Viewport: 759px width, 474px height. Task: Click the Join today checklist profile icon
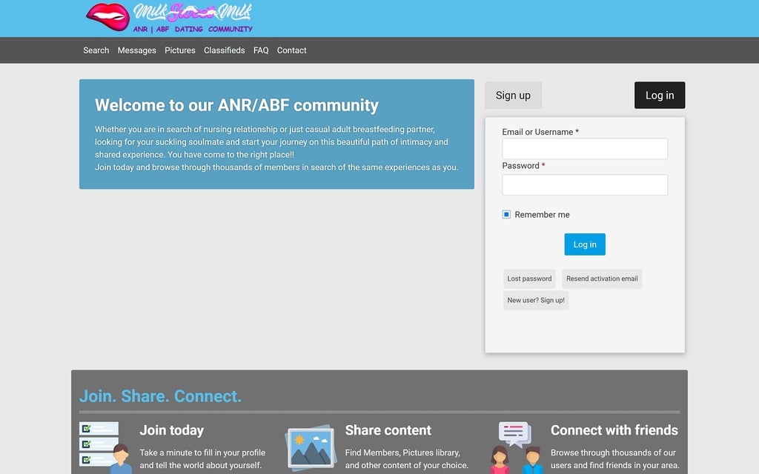click(105, 447)
